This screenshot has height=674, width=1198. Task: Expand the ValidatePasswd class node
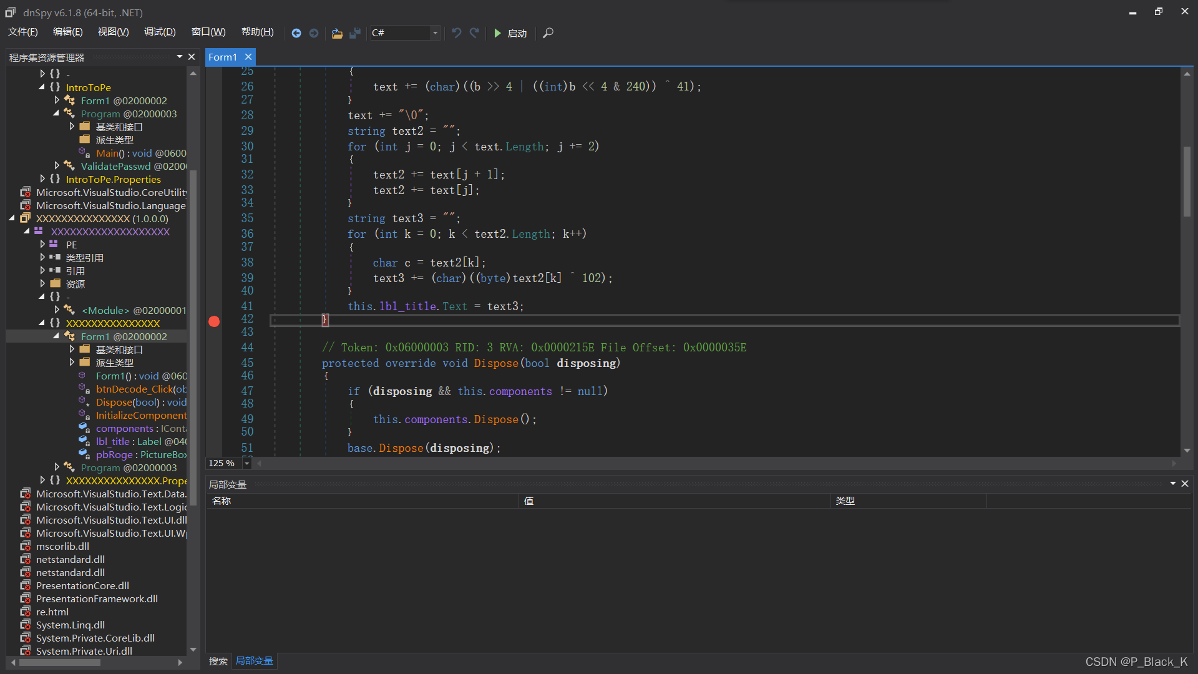(57, 166)
